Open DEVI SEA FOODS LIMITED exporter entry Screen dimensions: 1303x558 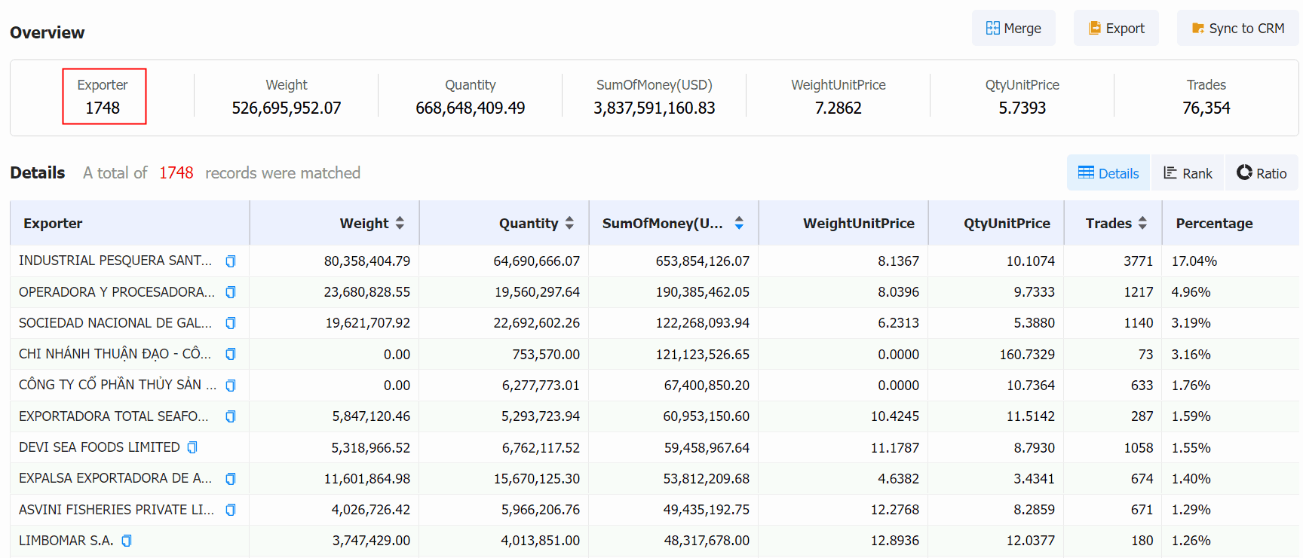100,447
